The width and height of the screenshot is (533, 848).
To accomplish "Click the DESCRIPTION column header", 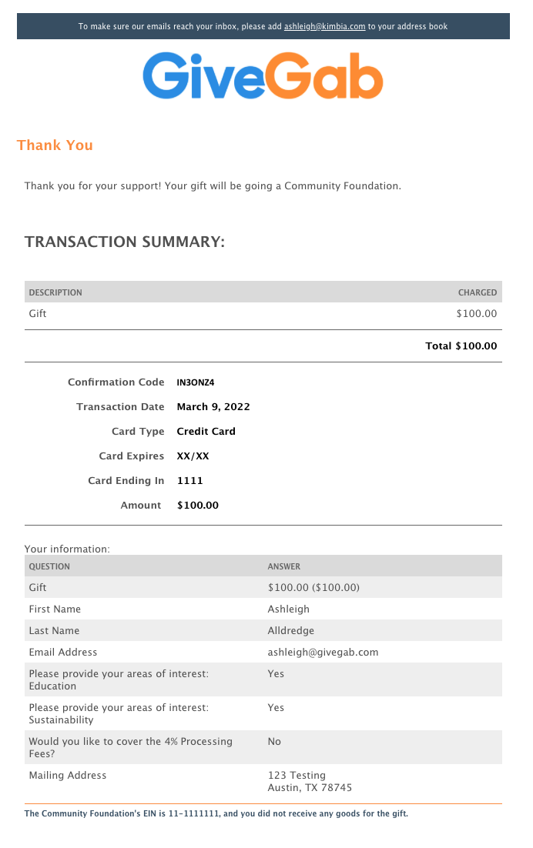I will pos(55,292).
